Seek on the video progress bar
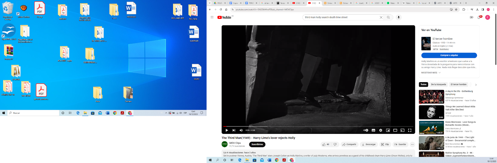This screenshot has width=497, height=163. 318,126
